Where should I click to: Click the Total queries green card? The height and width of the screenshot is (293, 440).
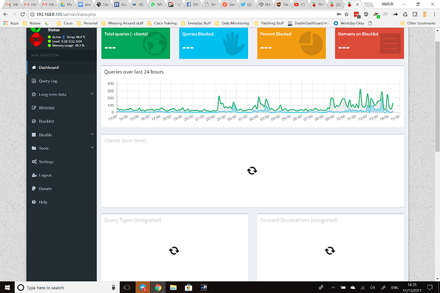pyautogui.click(x=136, y=43)
